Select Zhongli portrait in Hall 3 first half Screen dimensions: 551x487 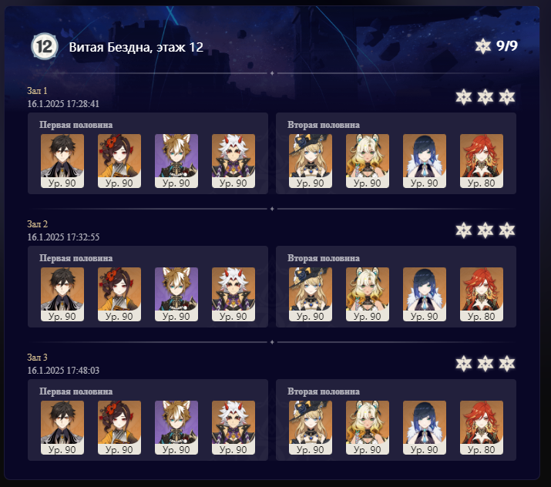(62, 428)
